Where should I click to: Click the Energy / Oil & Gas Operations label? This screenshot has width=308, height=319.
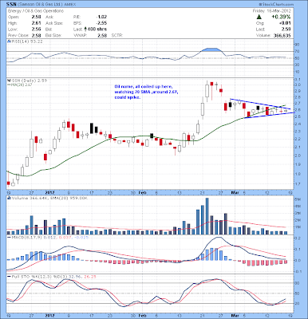(36, 11)
